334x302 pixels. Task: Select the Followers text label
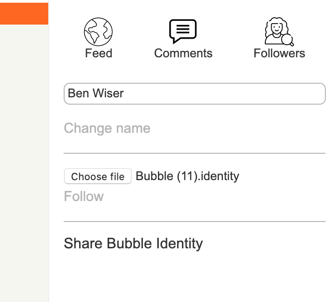[279, 53]
